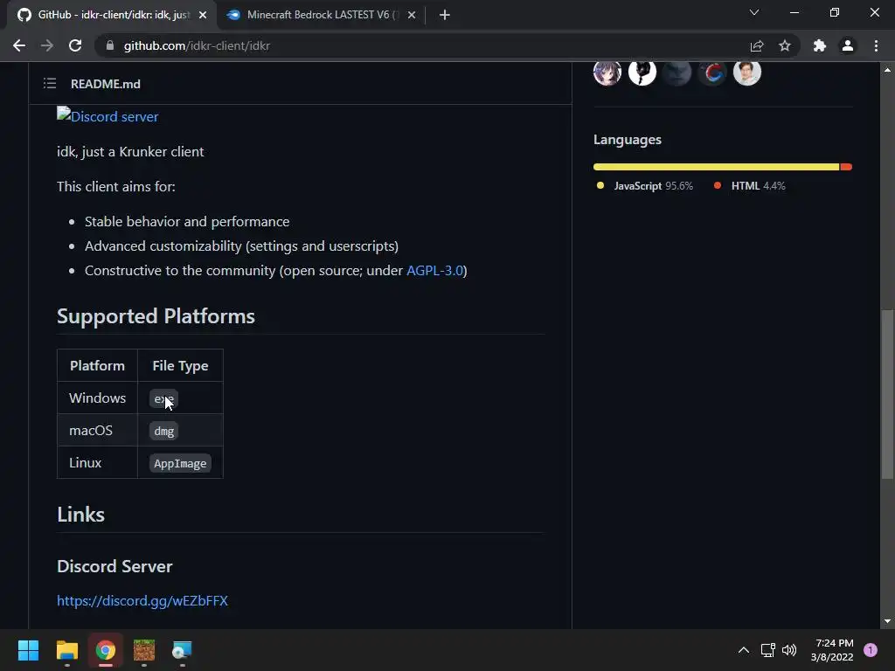Close the Minecraft Bedrock tab

click(x=412, y=15)
